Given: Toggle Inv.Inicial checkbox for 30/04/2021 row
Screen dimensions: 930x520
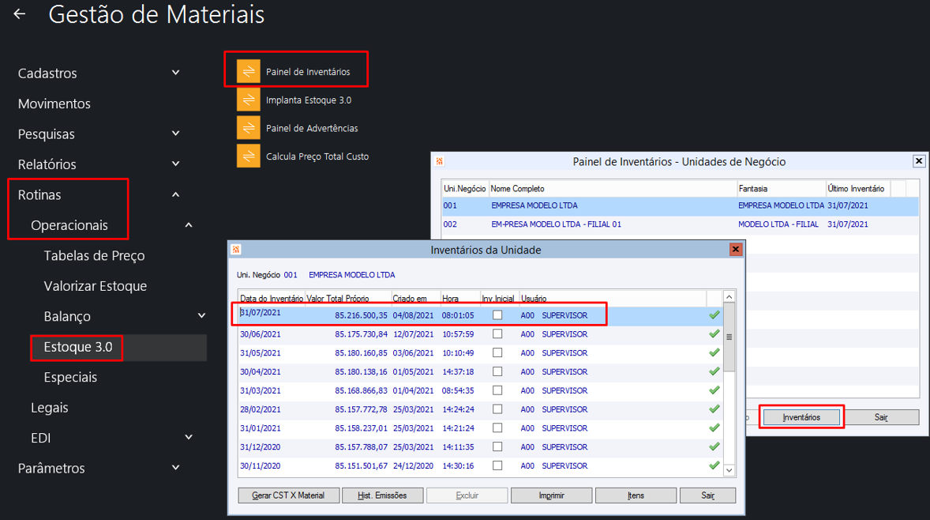Looking at the screenshot, I should click(x=497, y=371).
